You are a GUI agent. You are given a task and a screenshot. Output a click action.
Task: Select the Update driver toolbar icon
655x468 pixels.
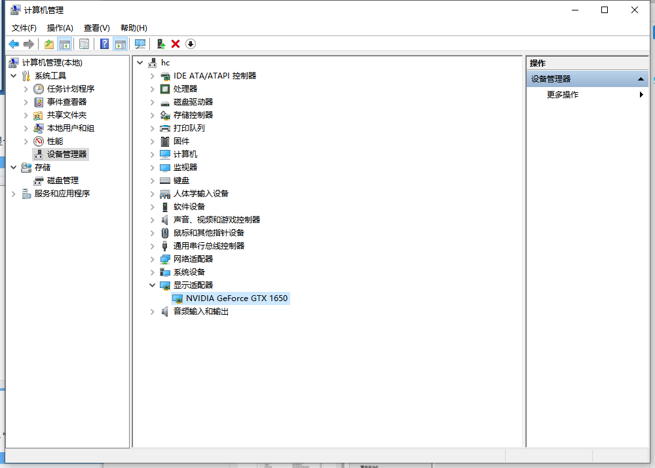pos(161,44)
